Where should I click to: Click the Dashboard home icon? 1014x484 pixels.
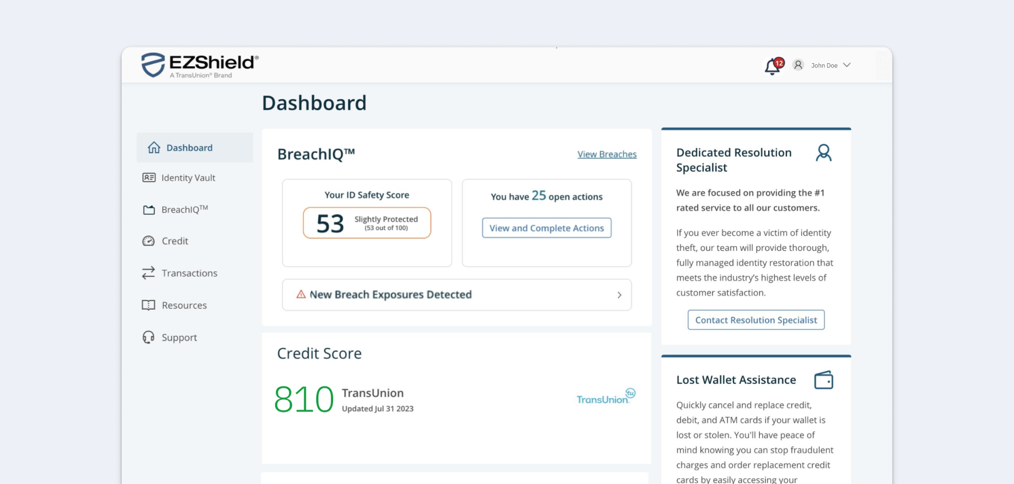click(x=154, y=147)
